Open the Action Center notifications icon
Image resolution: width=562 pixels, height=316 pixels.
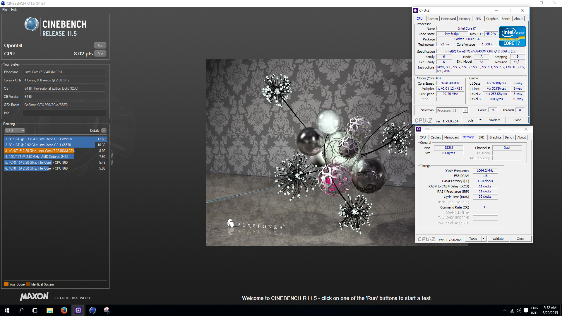(x=526, y=310)
